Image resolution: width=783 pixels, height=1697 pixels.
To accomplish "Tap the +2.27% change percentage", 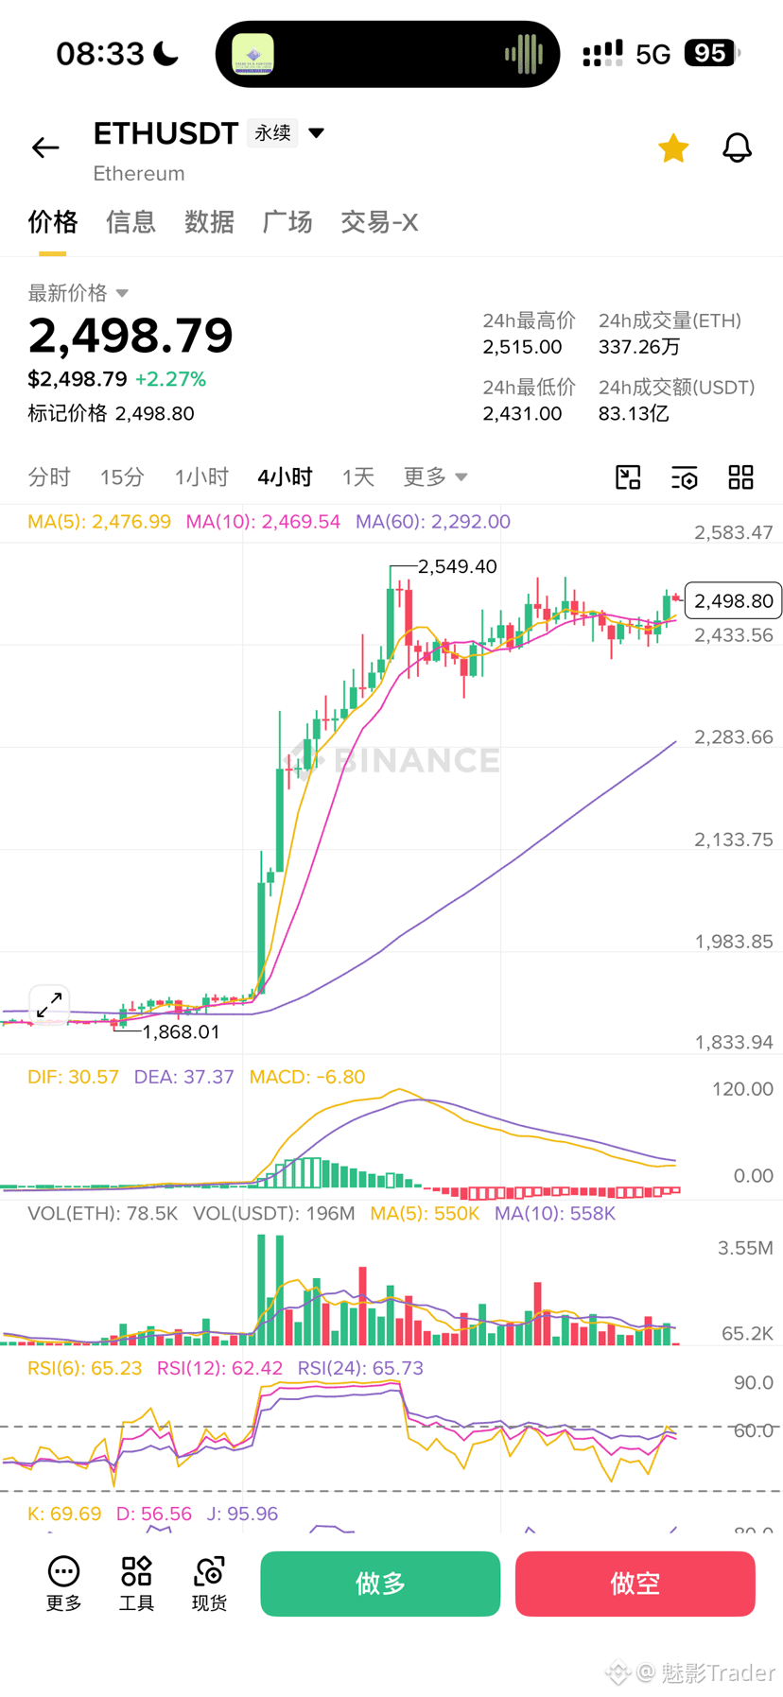I will pos(170,379).
